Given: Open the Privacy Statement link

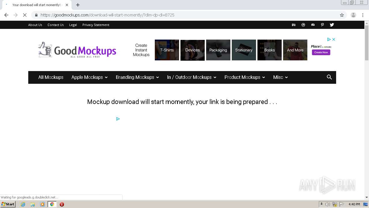Looking at the screenshot, I should (x=96, y=25).
